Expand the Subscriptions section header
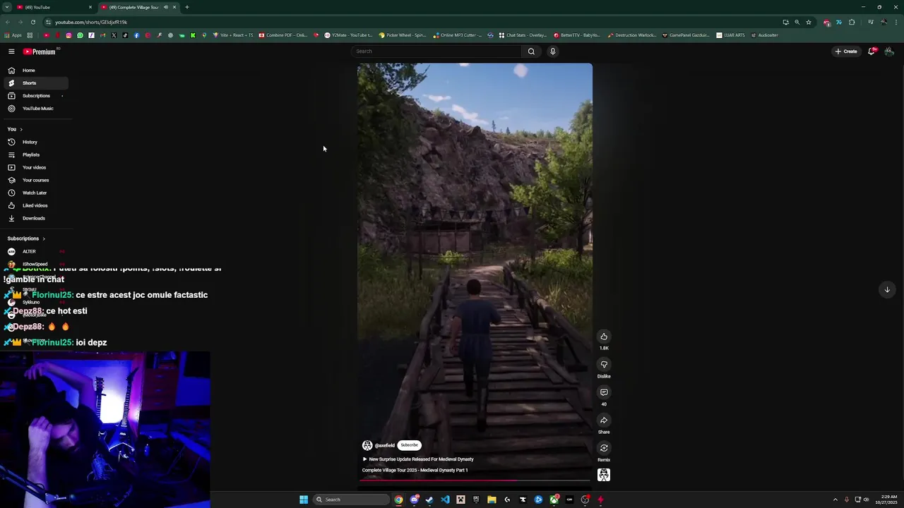 (26, 238)
